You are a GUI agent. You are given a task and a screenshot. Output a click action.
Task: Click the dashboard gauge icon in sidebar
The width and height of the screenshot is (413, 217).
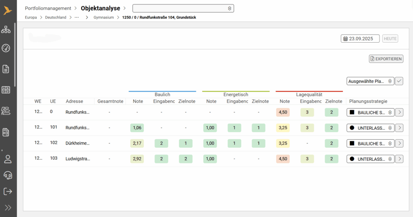pos(6,48)
